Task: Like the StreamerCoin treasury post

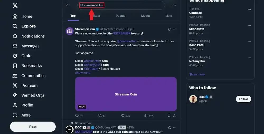Action: (123, 115)
